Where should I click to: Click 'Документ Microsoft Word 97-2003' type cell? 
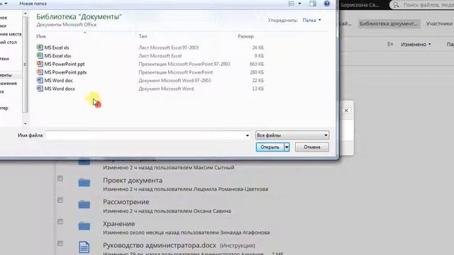tap(175, 81)
